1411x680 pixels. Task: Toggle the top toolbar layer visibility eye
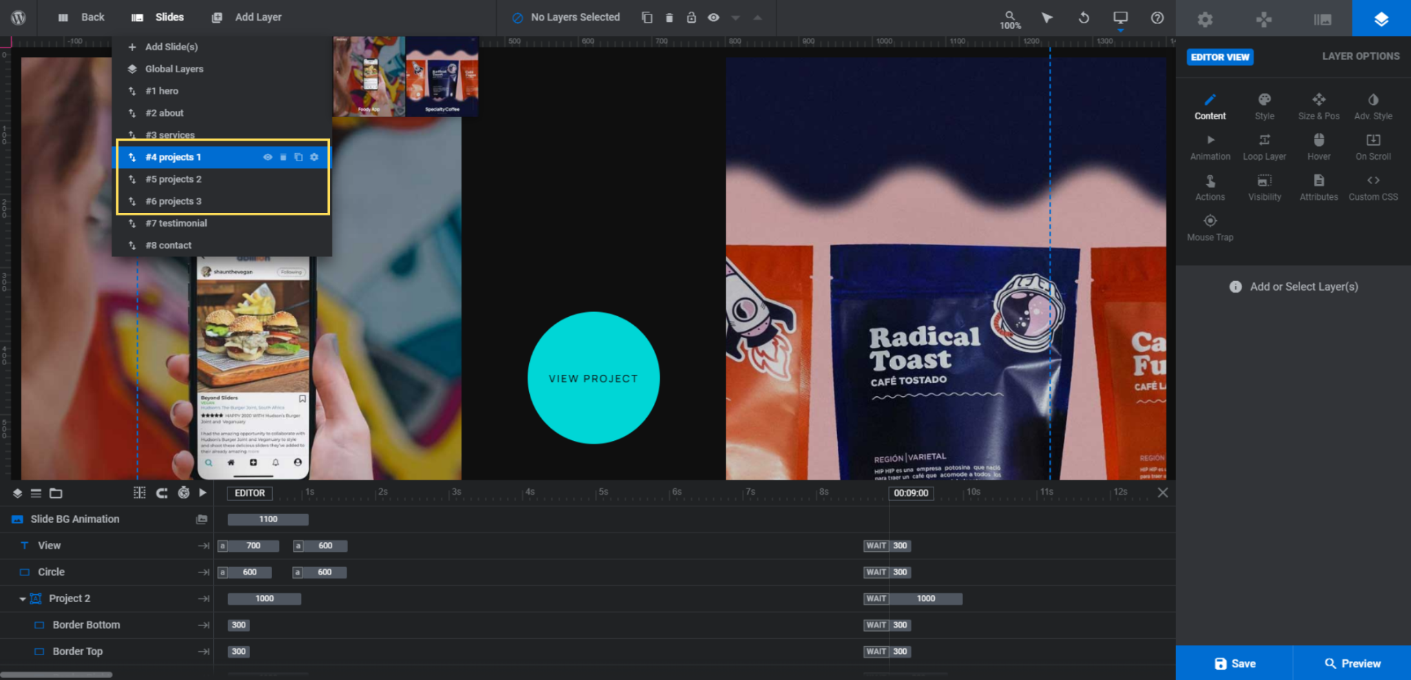[x=714, y=17]
